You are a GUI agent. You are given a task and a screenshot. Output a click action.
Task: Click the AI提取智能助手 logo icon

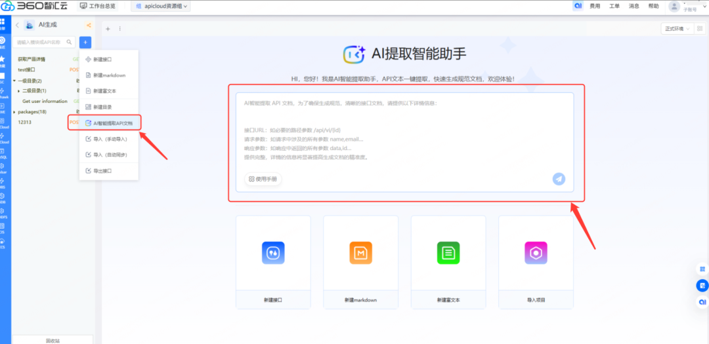pos(354,54)
